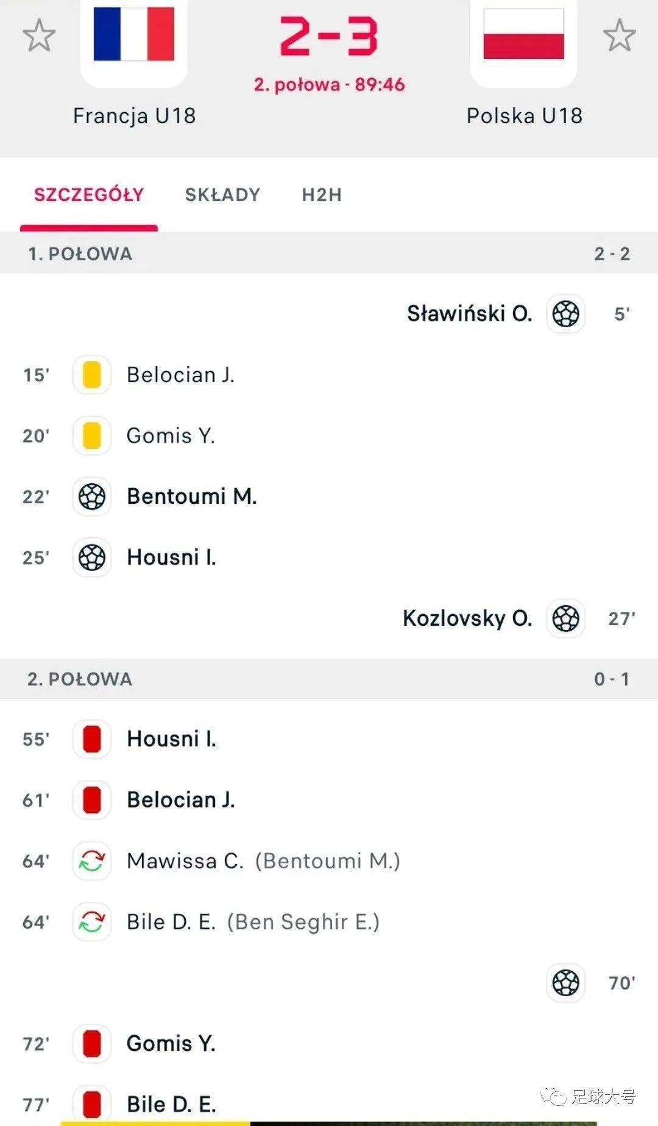Image resolution: width=658 pixels, height=1126 pixels.
Task: Click the goal icon for Sławiński O.
Action: pyautogui.click(x=566, y=314)
